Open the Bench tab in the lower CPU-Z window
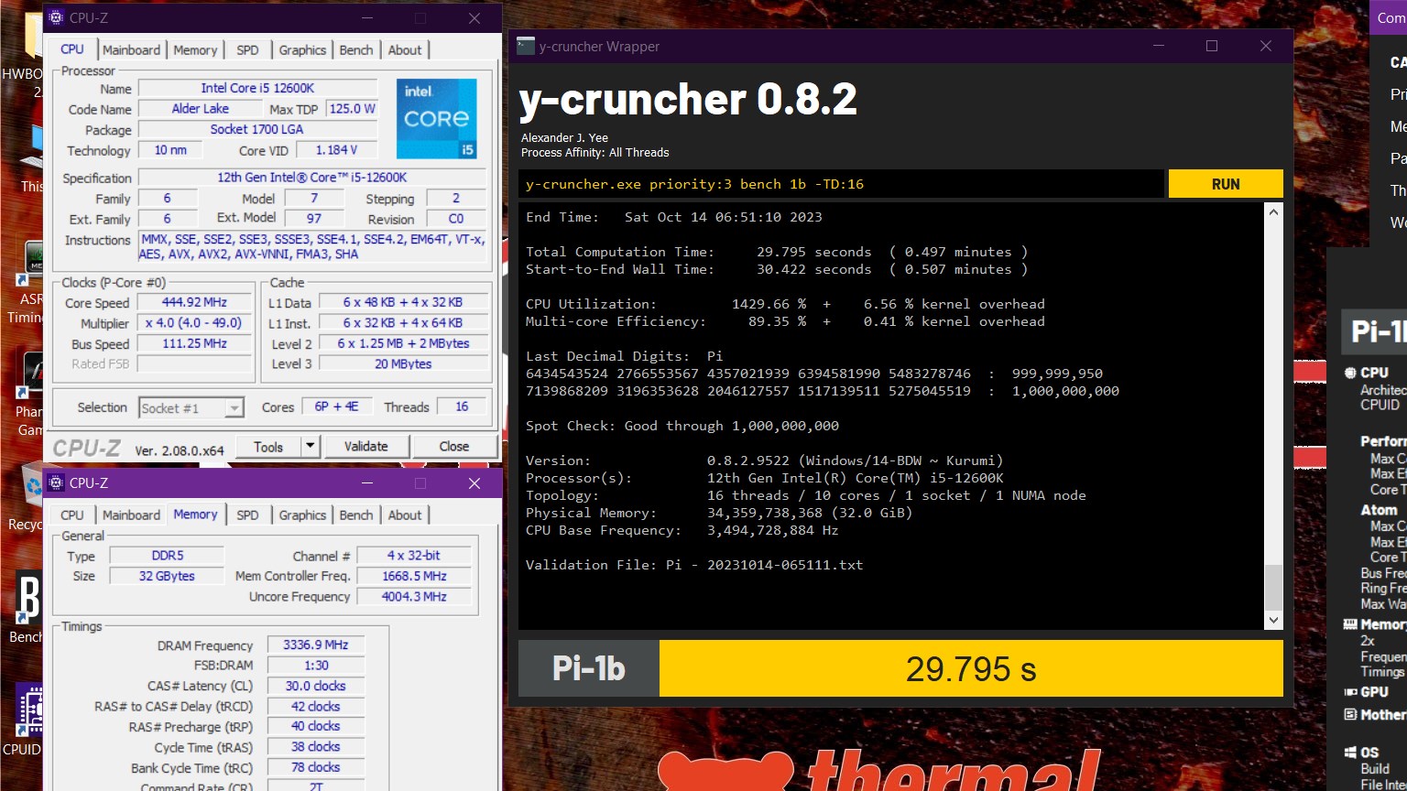This screenshot has width=1407, height=791. pos(356,515)
